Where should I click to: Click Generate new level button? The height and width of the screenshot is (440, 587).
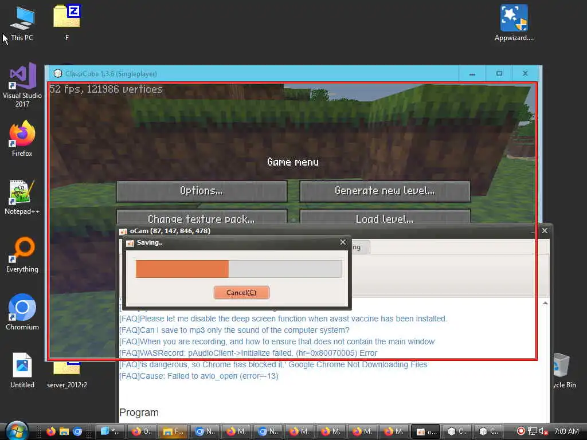pos(385,191)
